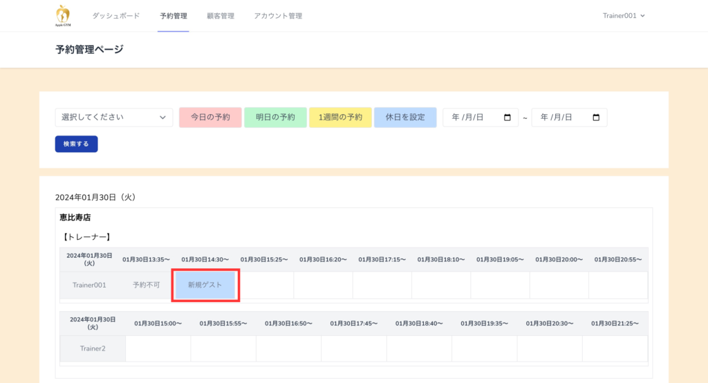Select the 新規ゲスト reservation slot
This screenshot has height=383, width=708.
[x=205, y=285]
